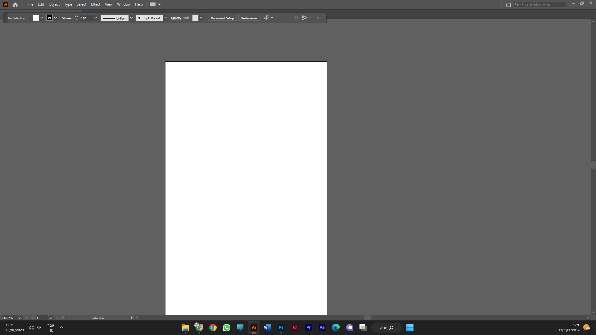The image size is (596, 335).
Task: Click the white fill color swatch
Action: [x=36, y=18]
